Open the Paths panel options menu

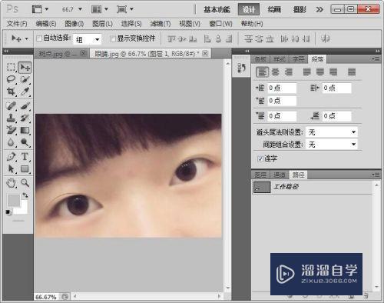coord(376,175)
